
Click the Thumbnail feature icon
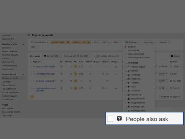point(129,91)
